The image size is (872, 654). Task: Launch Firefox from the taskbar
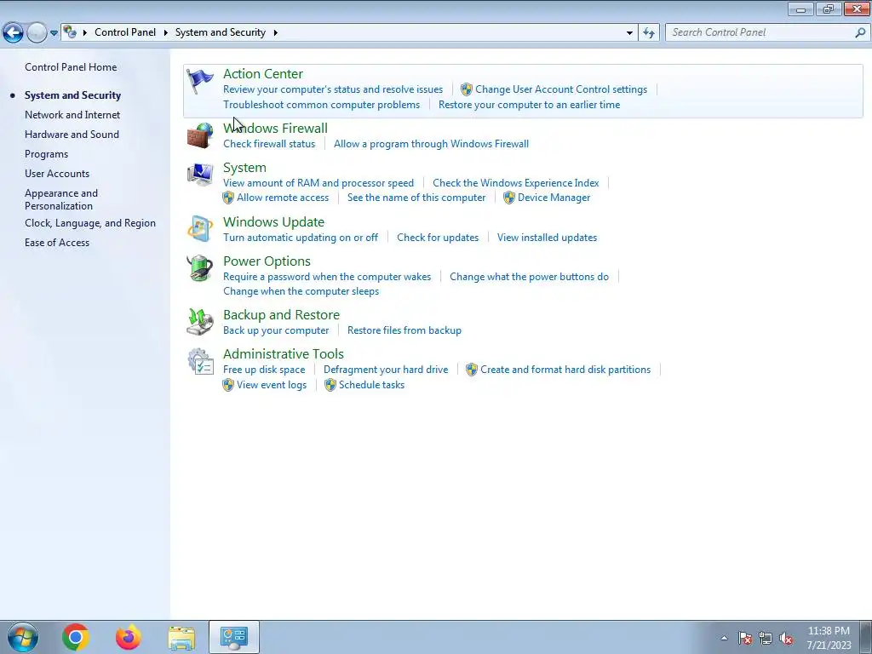pos(129,637)
